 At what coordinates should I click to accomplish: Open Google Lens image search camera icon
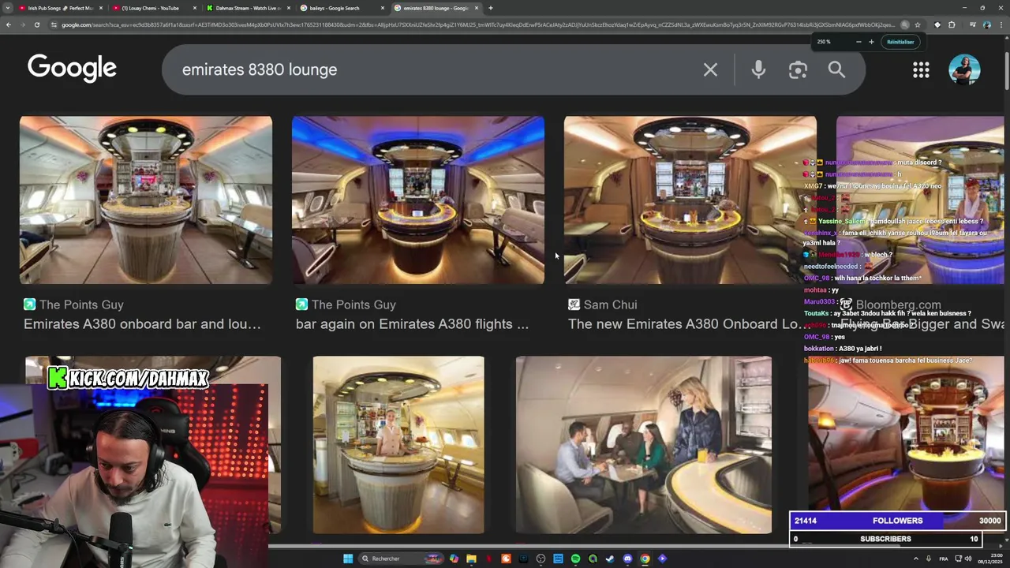click(x=798, y=69)
